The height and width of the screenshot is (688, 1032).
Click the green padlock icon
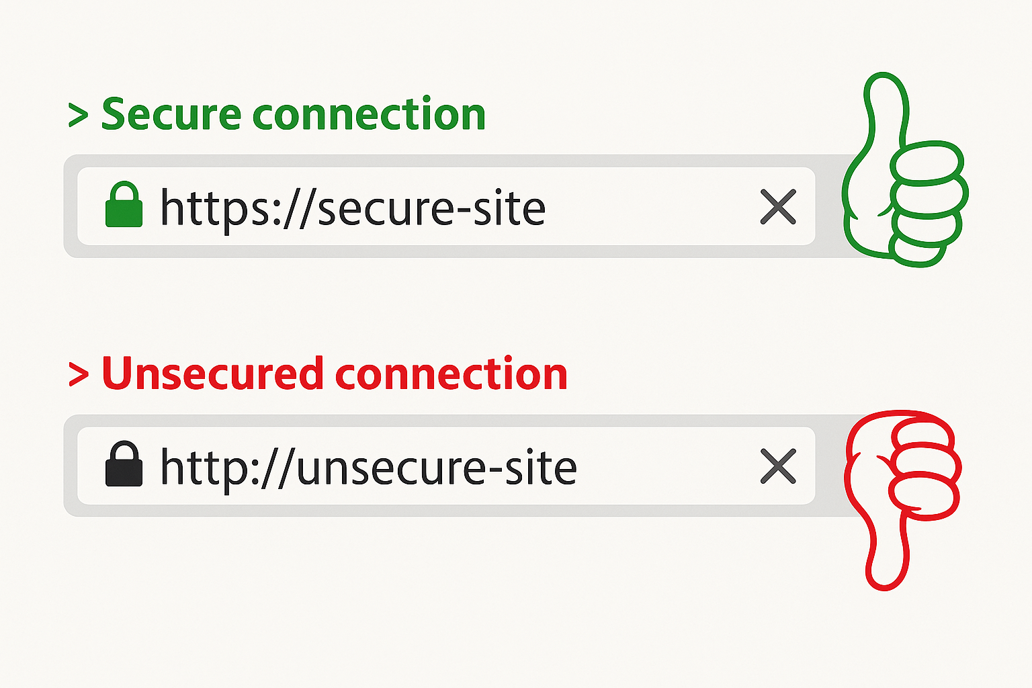(x=124, y=204)
